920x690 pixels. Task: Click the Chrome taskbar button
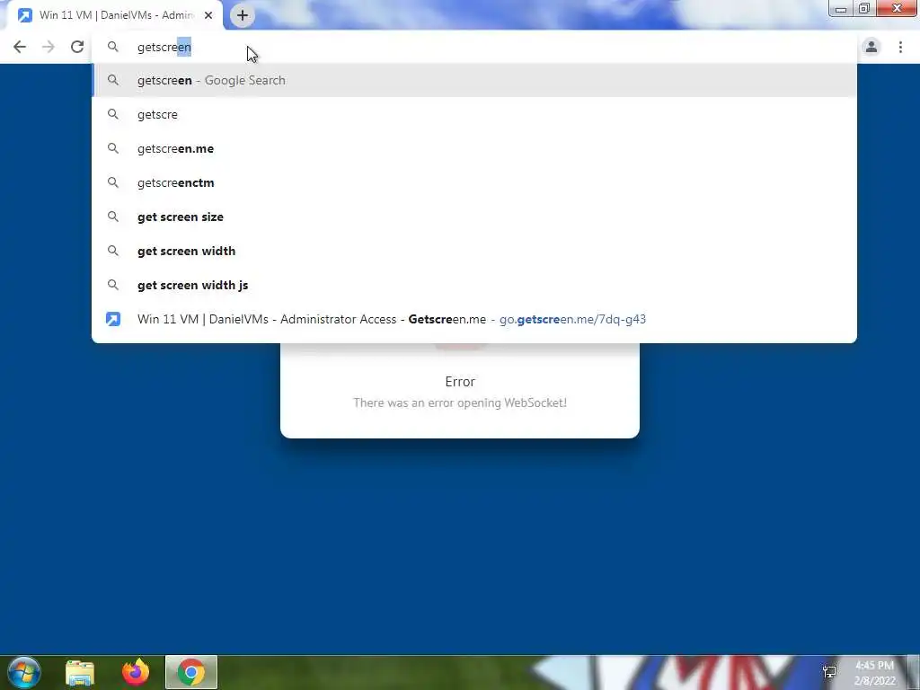(x=191, y=672)
